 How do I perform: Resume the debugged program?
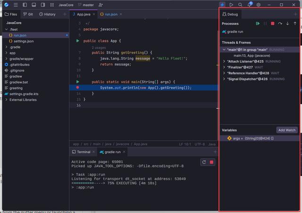tap(258, 24)
